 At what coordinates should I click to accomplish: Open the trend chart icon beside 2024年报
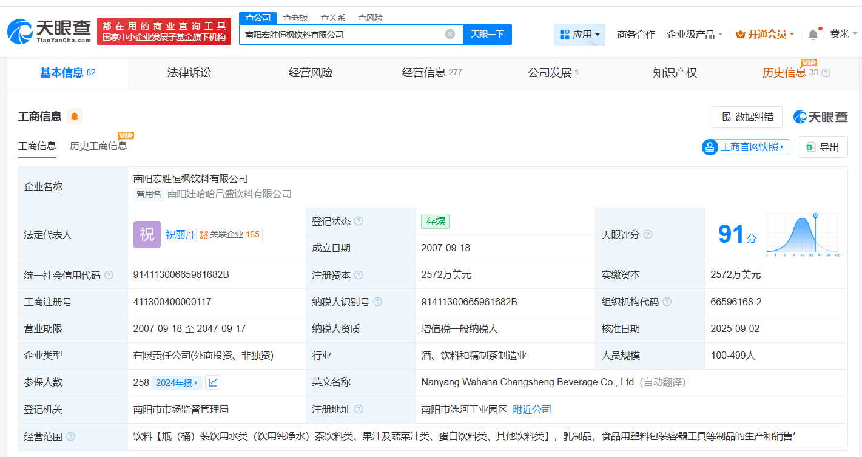(x=212, y=382)
